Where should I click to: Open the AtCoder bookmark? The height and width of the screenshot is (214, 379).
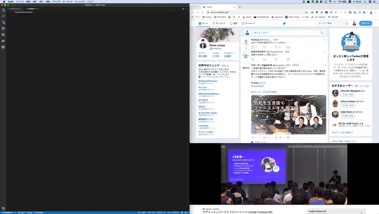click(x=333, y=17)
